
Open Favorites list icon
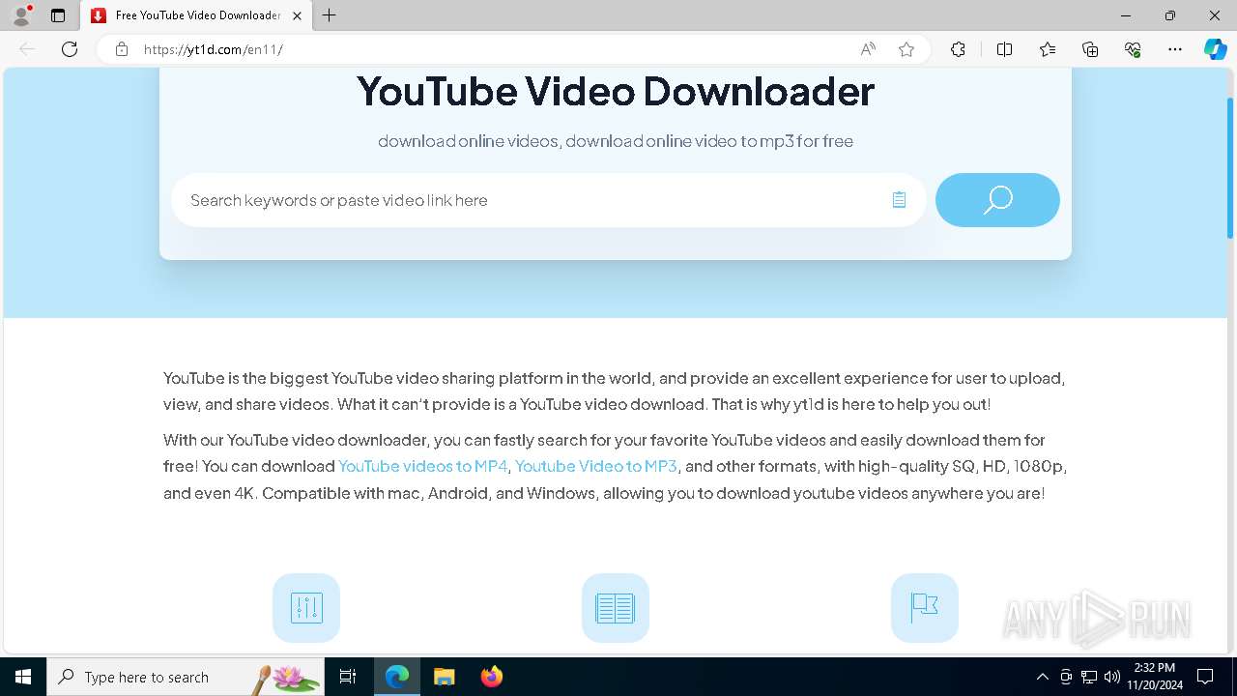[x=1048, y=49]
